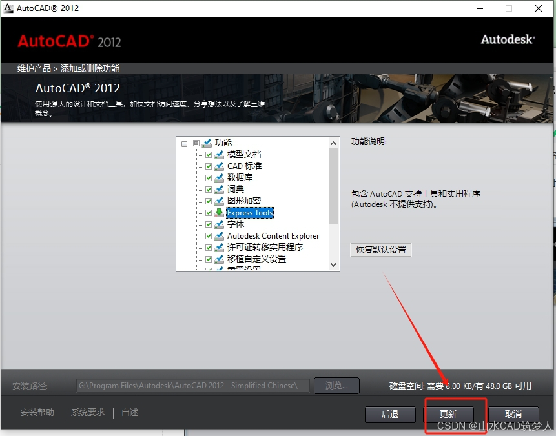Click the feature icon next to CAD 标准

click(219, 166)
